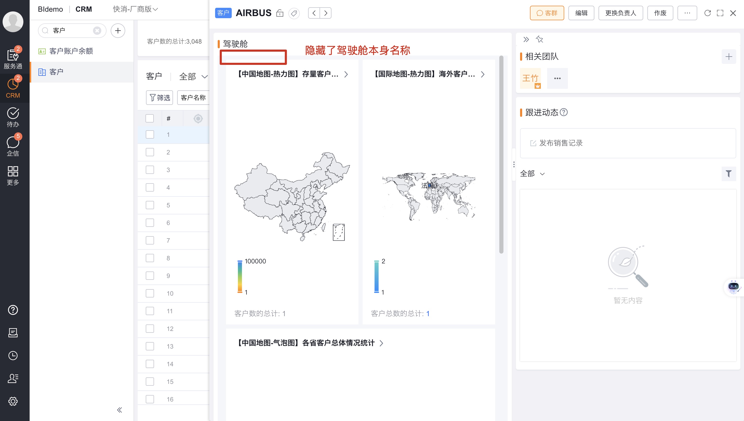744x421 pixels.
Task: Open the documents sidebar icon below help
Action: click(13, 333)
